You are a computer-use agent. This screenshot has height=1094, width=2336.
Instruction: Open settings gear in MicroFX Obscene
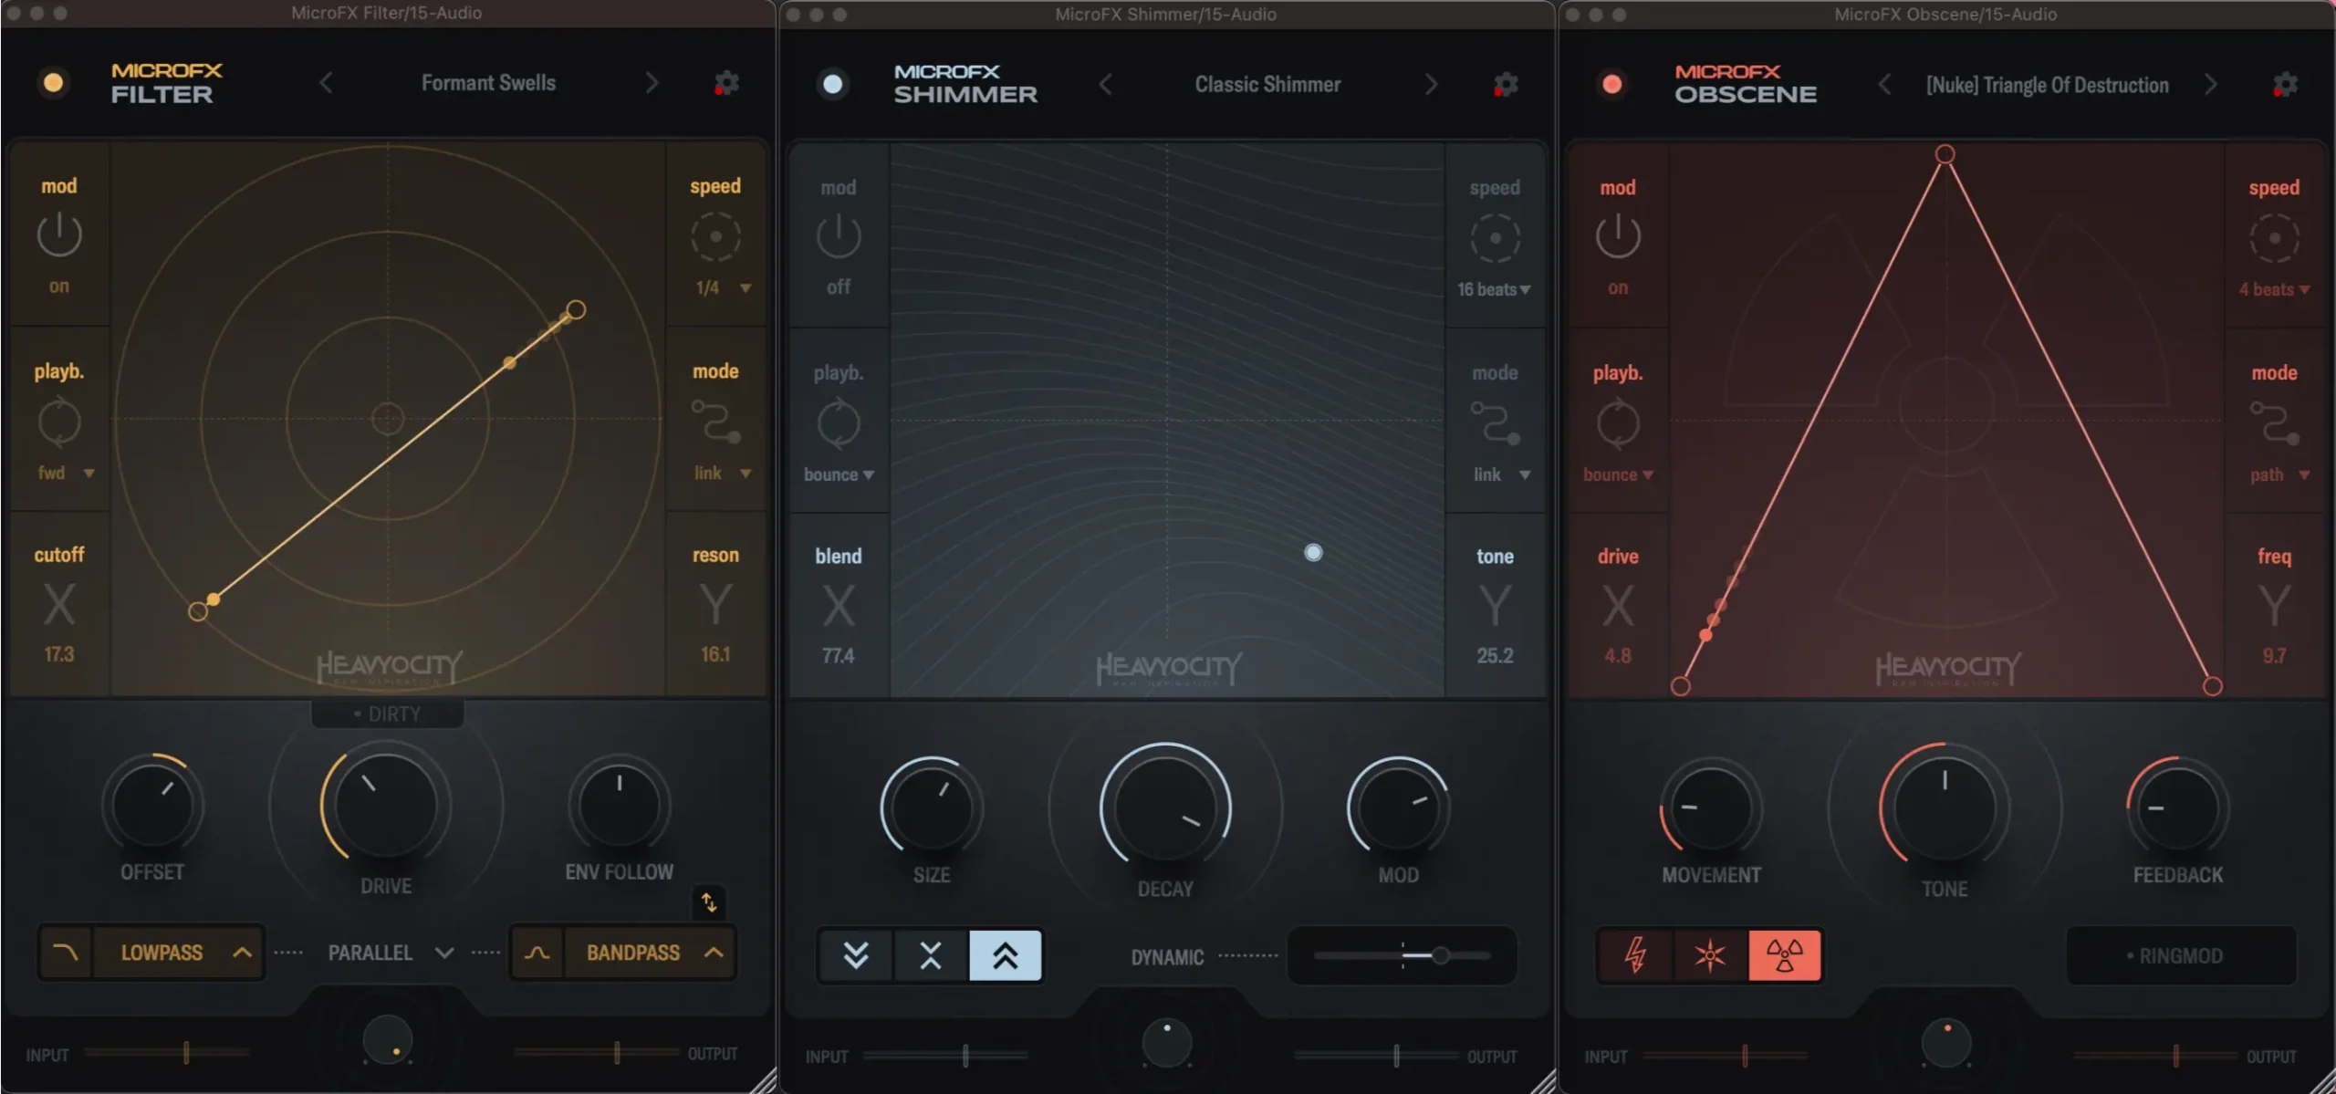coord(2285,85)
